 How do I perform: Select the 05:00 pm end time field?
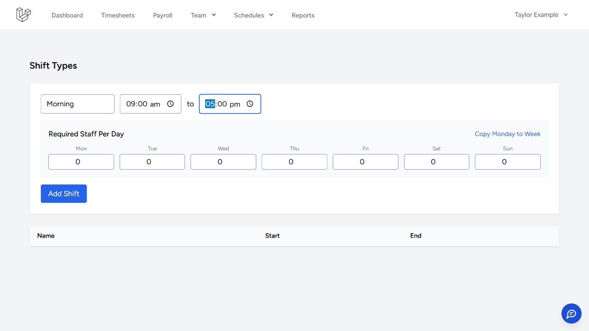230,104
